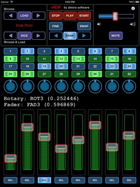
Task: Click the first fader handle
Action: point(10,159)
